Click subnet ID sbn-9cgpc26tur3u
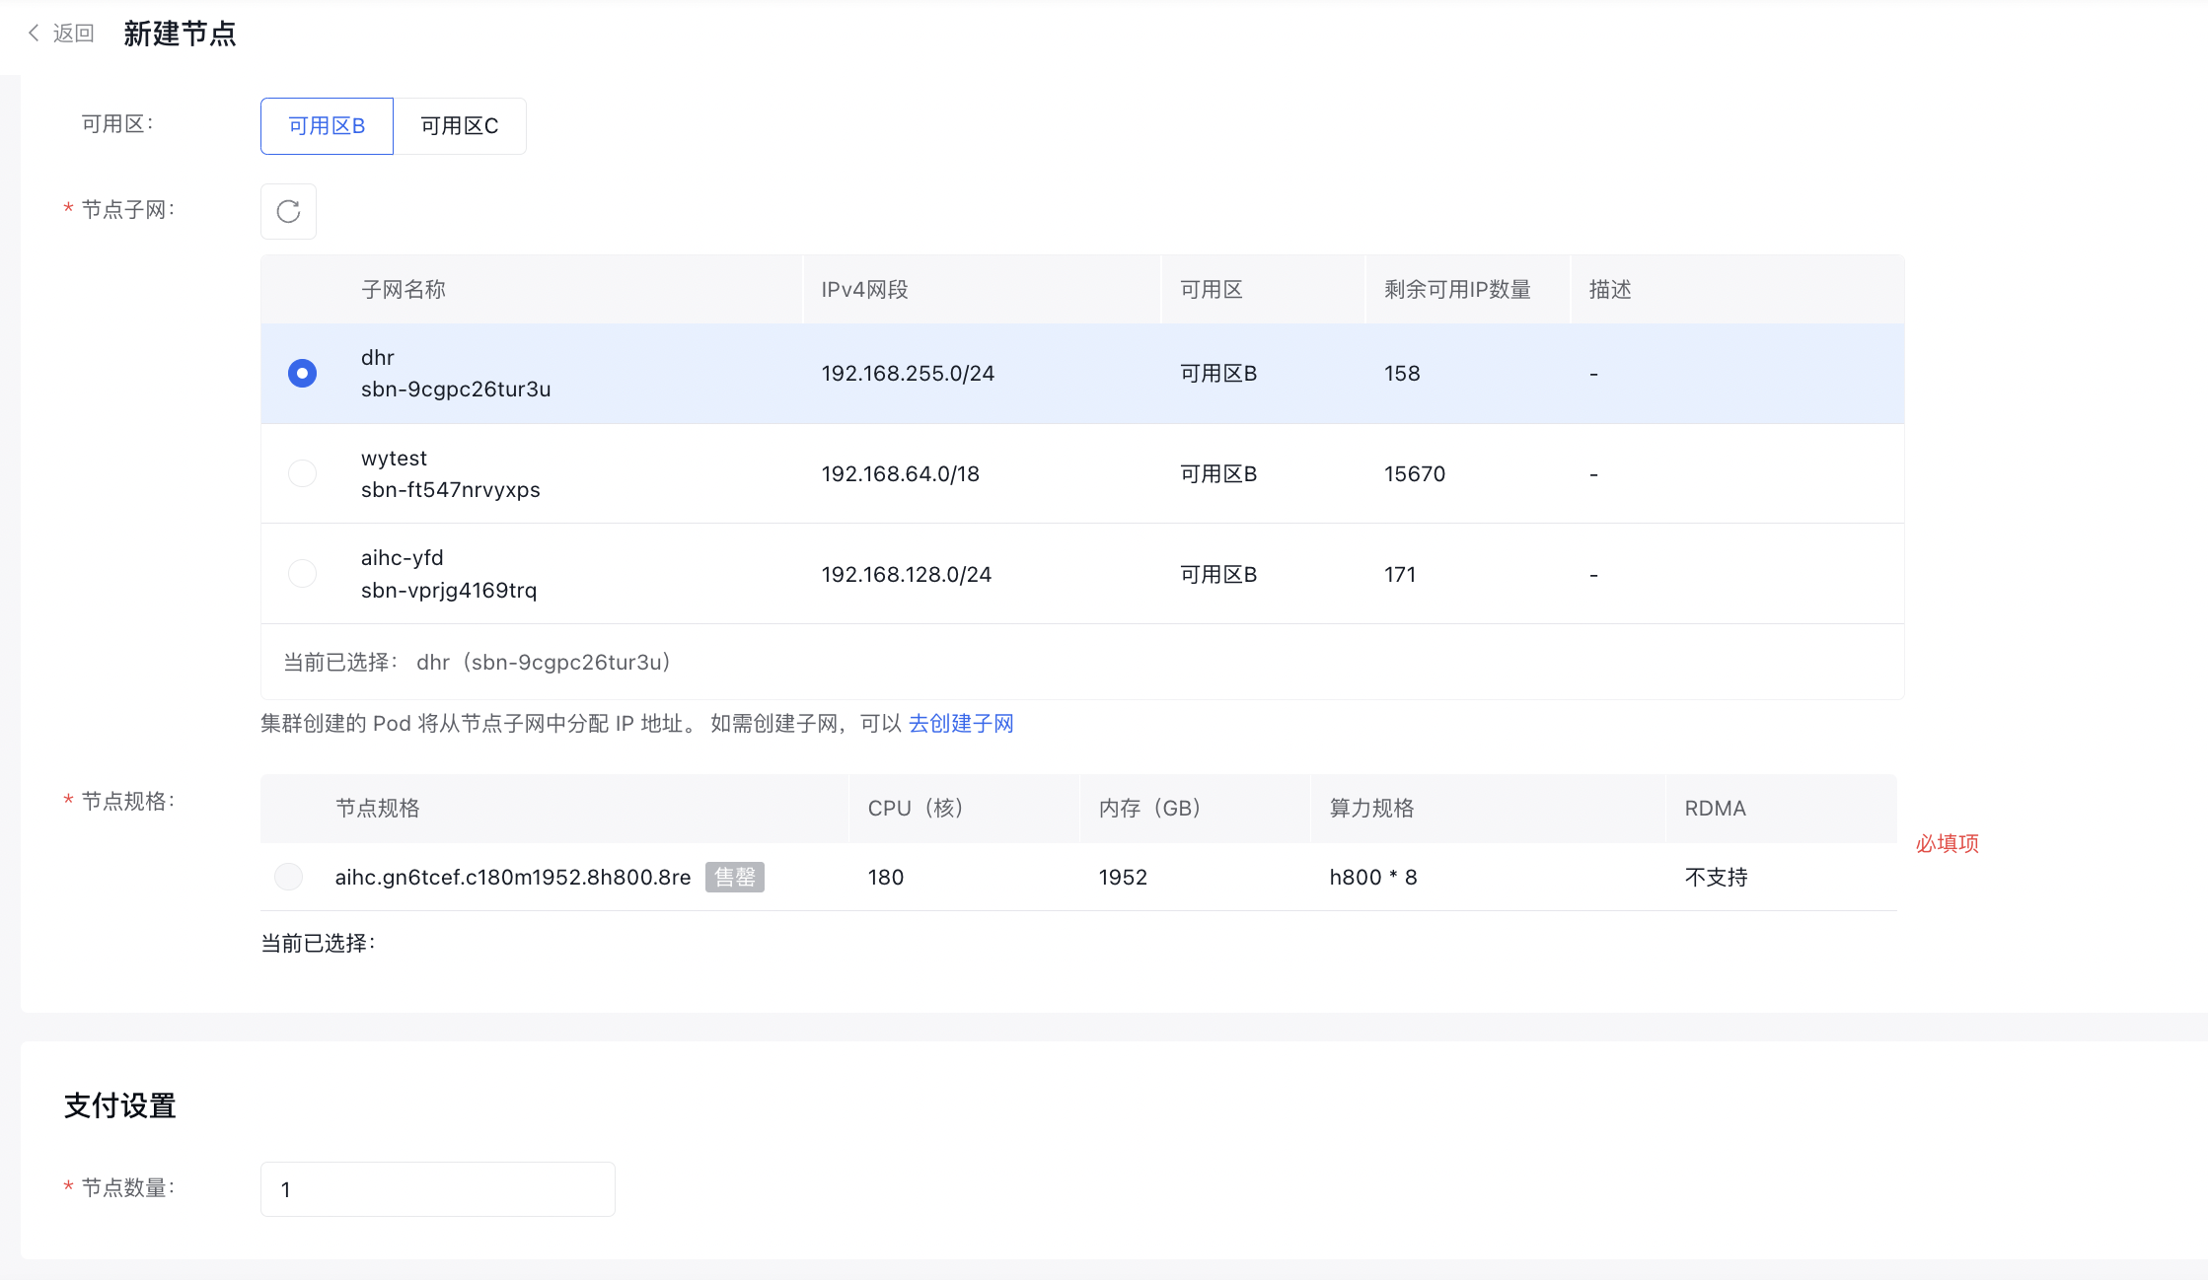This screenshot has height=1280, width=2208. (456, 390)
